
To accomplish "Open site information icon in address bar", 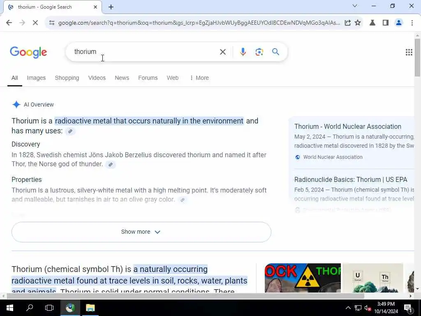I will 52,23.
